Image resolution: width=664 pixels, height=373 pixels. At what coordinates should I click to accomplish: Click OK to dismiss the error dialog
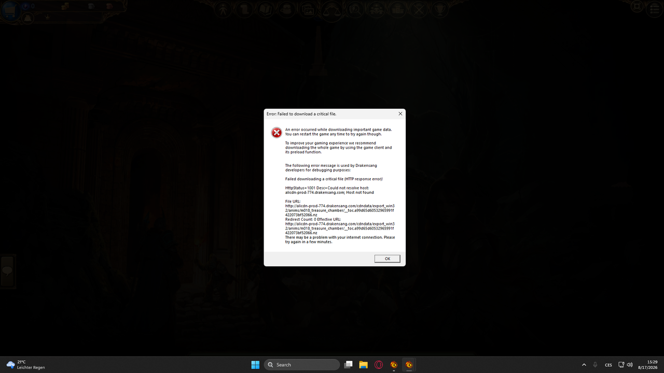387,259
